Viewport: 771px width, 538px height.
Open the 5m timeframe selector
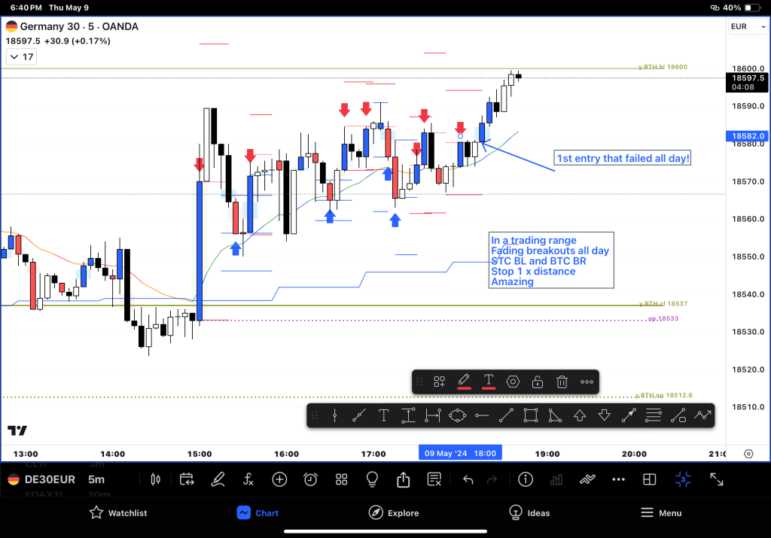click(96, 479)
